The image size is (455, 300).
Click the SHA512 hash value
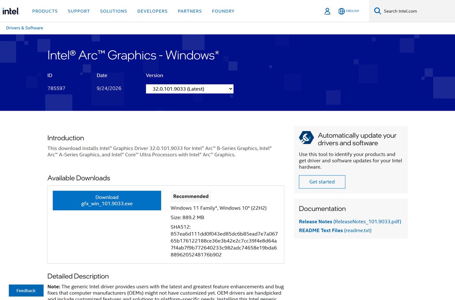point(224,244)
